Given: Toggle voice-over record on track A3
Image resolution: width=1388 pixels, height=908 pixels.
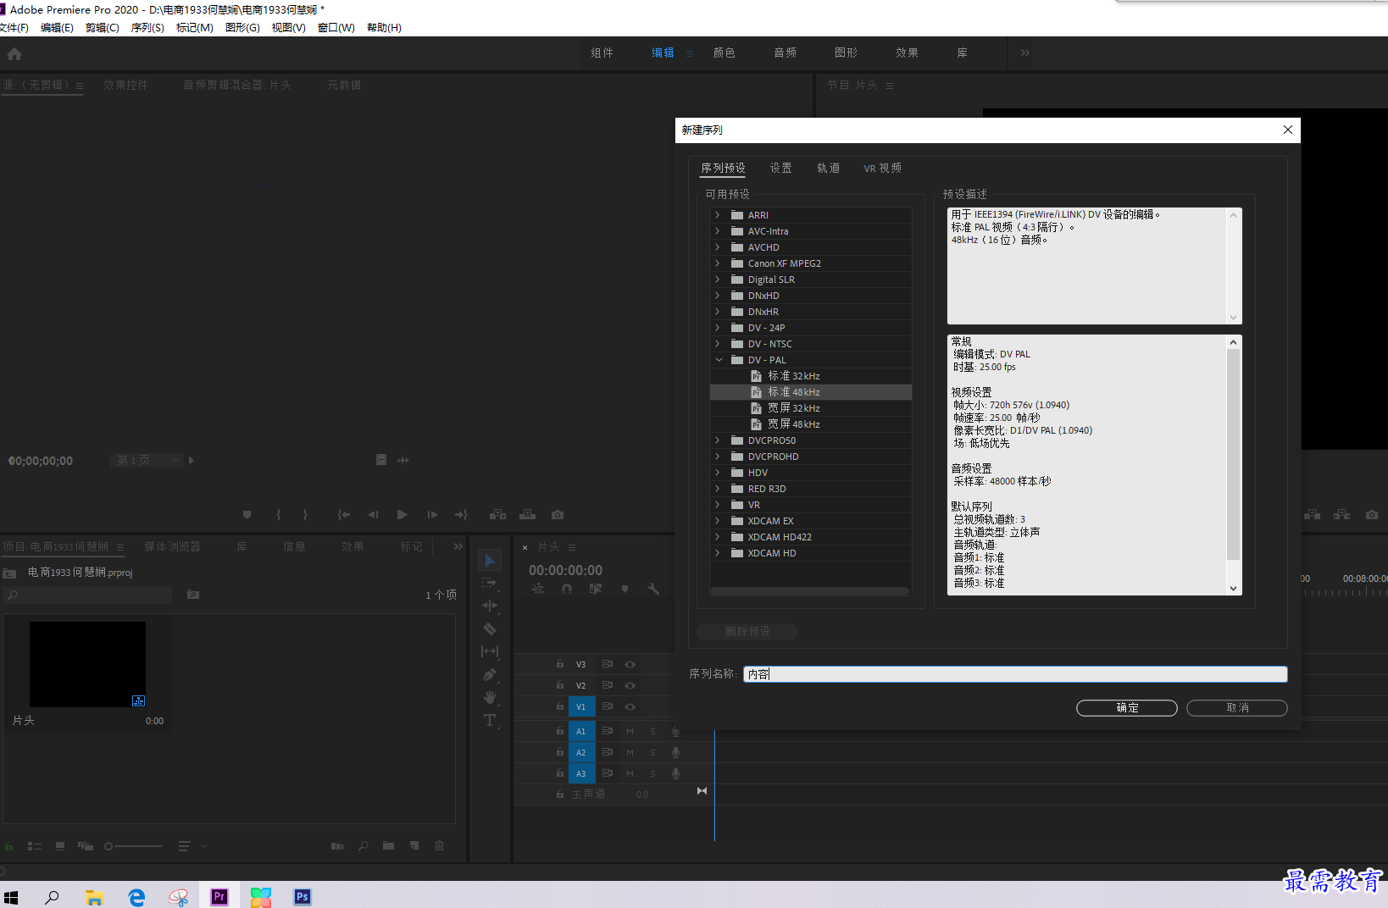Looking at the screenshot, I should click(x=675, y=773).
